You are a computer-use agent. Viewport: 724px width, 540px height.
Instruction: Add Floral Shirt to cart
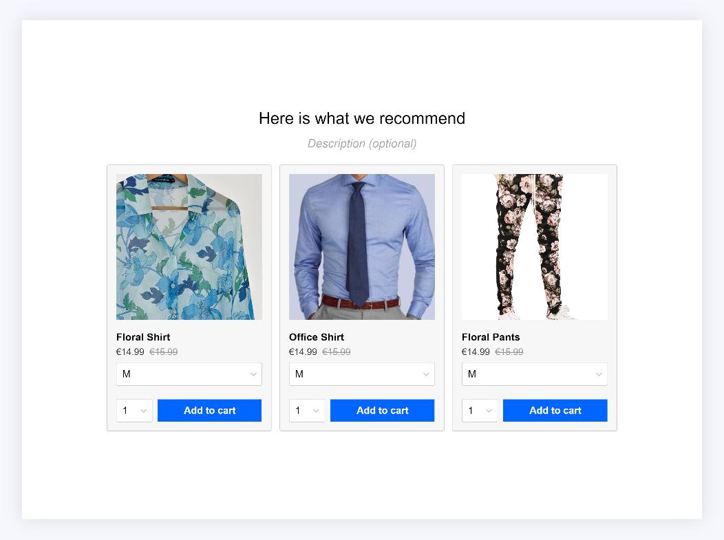pyautogui.click(x=210, y=410)
